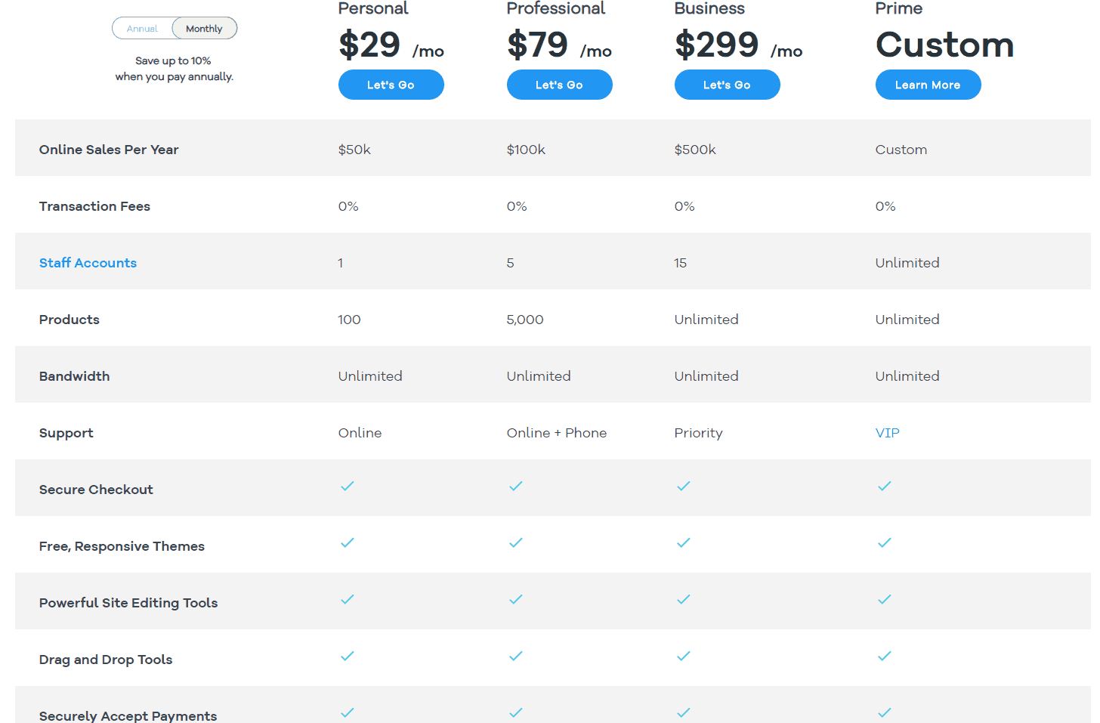The height and width of the screenshot is (723, 1100).
Task: Click the Drag and Drop Tools checkmark under Prime
Action: 884,657
